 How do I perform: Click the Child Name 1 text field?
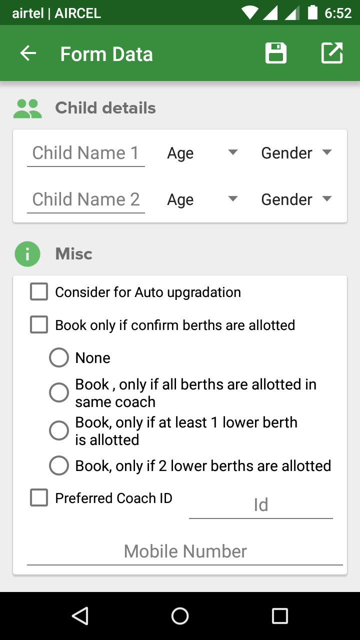pyautogui.click(x=86, y=153)
